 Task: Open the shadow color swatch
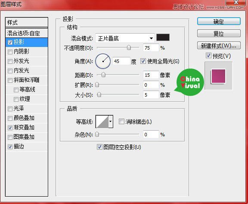pos(163,38)
